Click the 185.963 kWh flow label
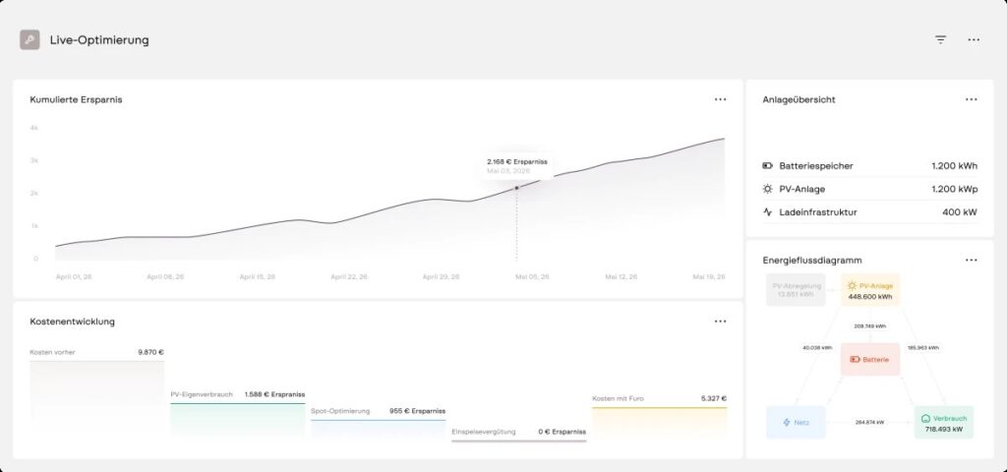The width and height of the screenshot is (1007, 472). pos(922,347)
